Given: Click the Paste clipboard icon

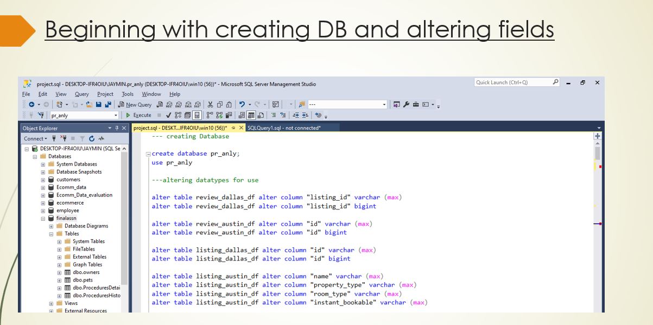Looking at the screenshot, I should (x=229, y=105).
